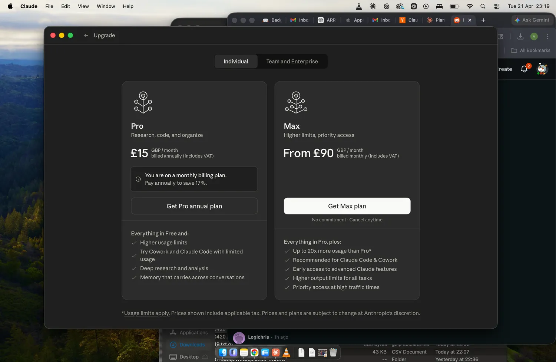This screenshot has width=556, height=362.
Task: Switch to the Individual plans tab
Action: (236, 62)
